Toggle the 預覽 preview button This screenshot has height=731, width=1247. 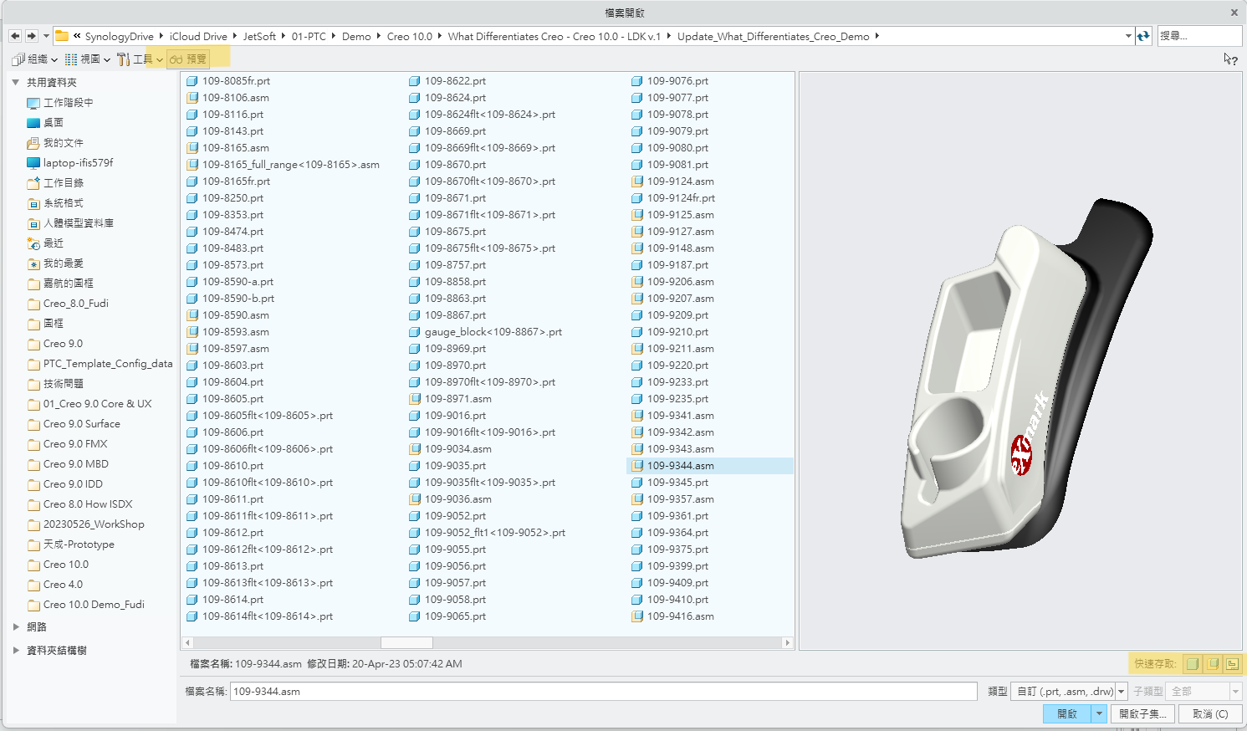pyautogui.click(x=188, y=59)
